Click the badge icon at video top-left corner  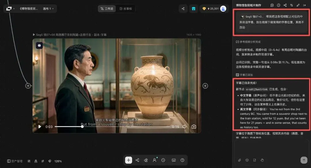(x=39, y=46)
